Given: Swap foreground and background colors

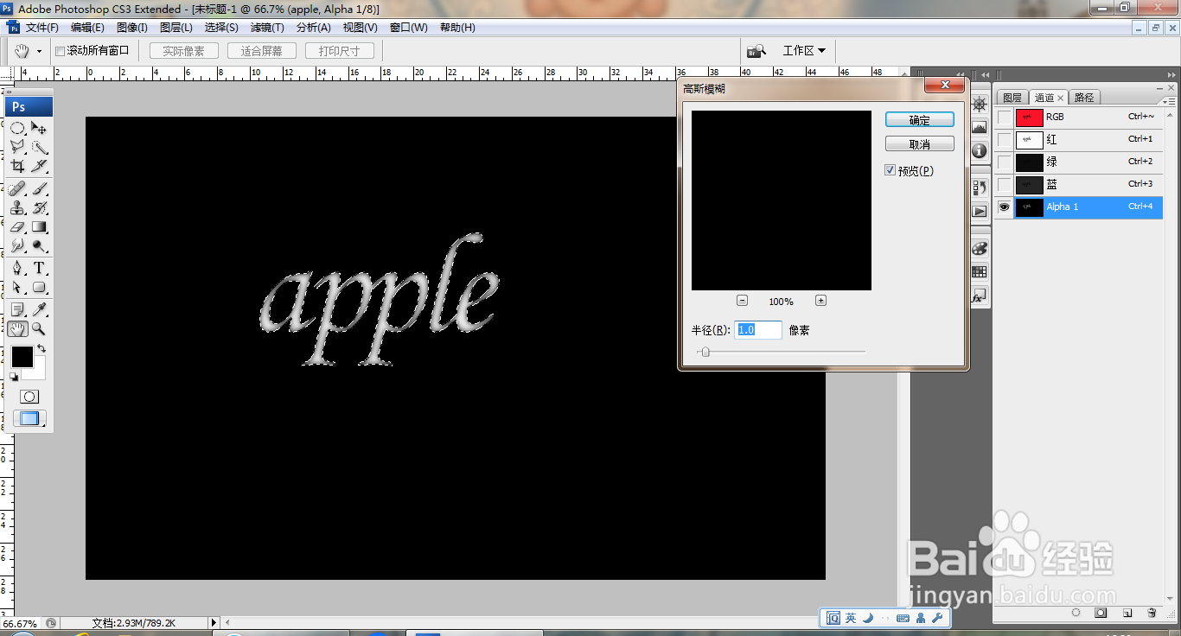Looking at the screenshot, I should pyautogui.click(x=41, y=349).
